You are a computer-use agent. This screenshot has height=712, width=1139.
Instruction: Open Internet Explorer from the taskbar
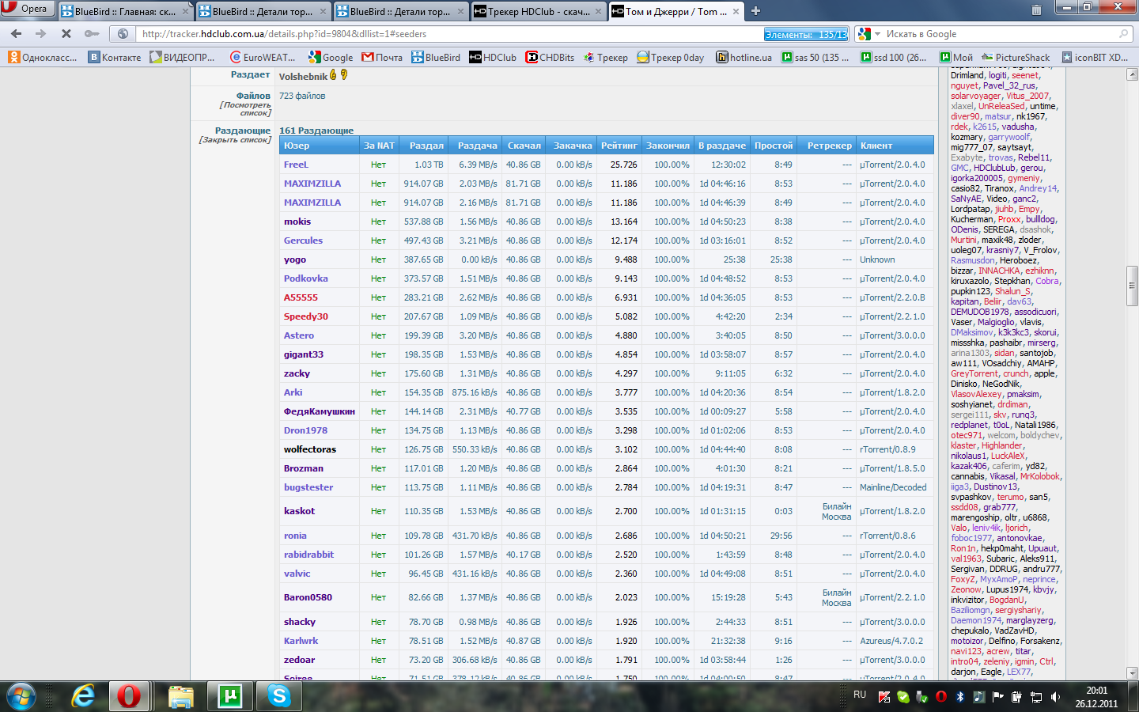(82, 695)
